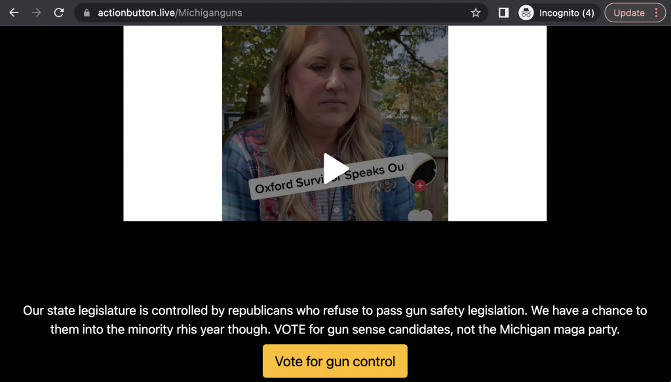Click the Update button in the toolbar
671x382 pixels.
click(x=629, y=13)
